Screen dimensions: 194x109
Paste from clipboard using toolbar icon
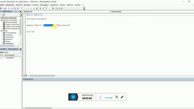(15, 8)
